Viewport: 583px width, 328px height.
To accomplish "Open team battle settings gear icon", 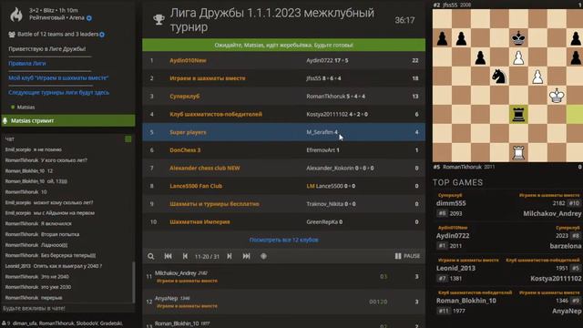I will pyautogui.click(x=102, y=35).
